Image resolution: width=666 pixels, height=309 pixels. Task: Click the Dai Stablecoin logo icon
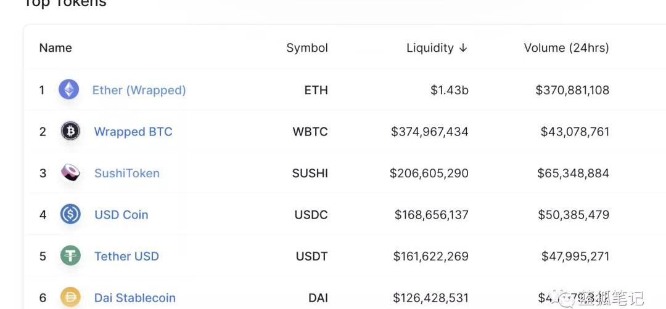(70, 297)
